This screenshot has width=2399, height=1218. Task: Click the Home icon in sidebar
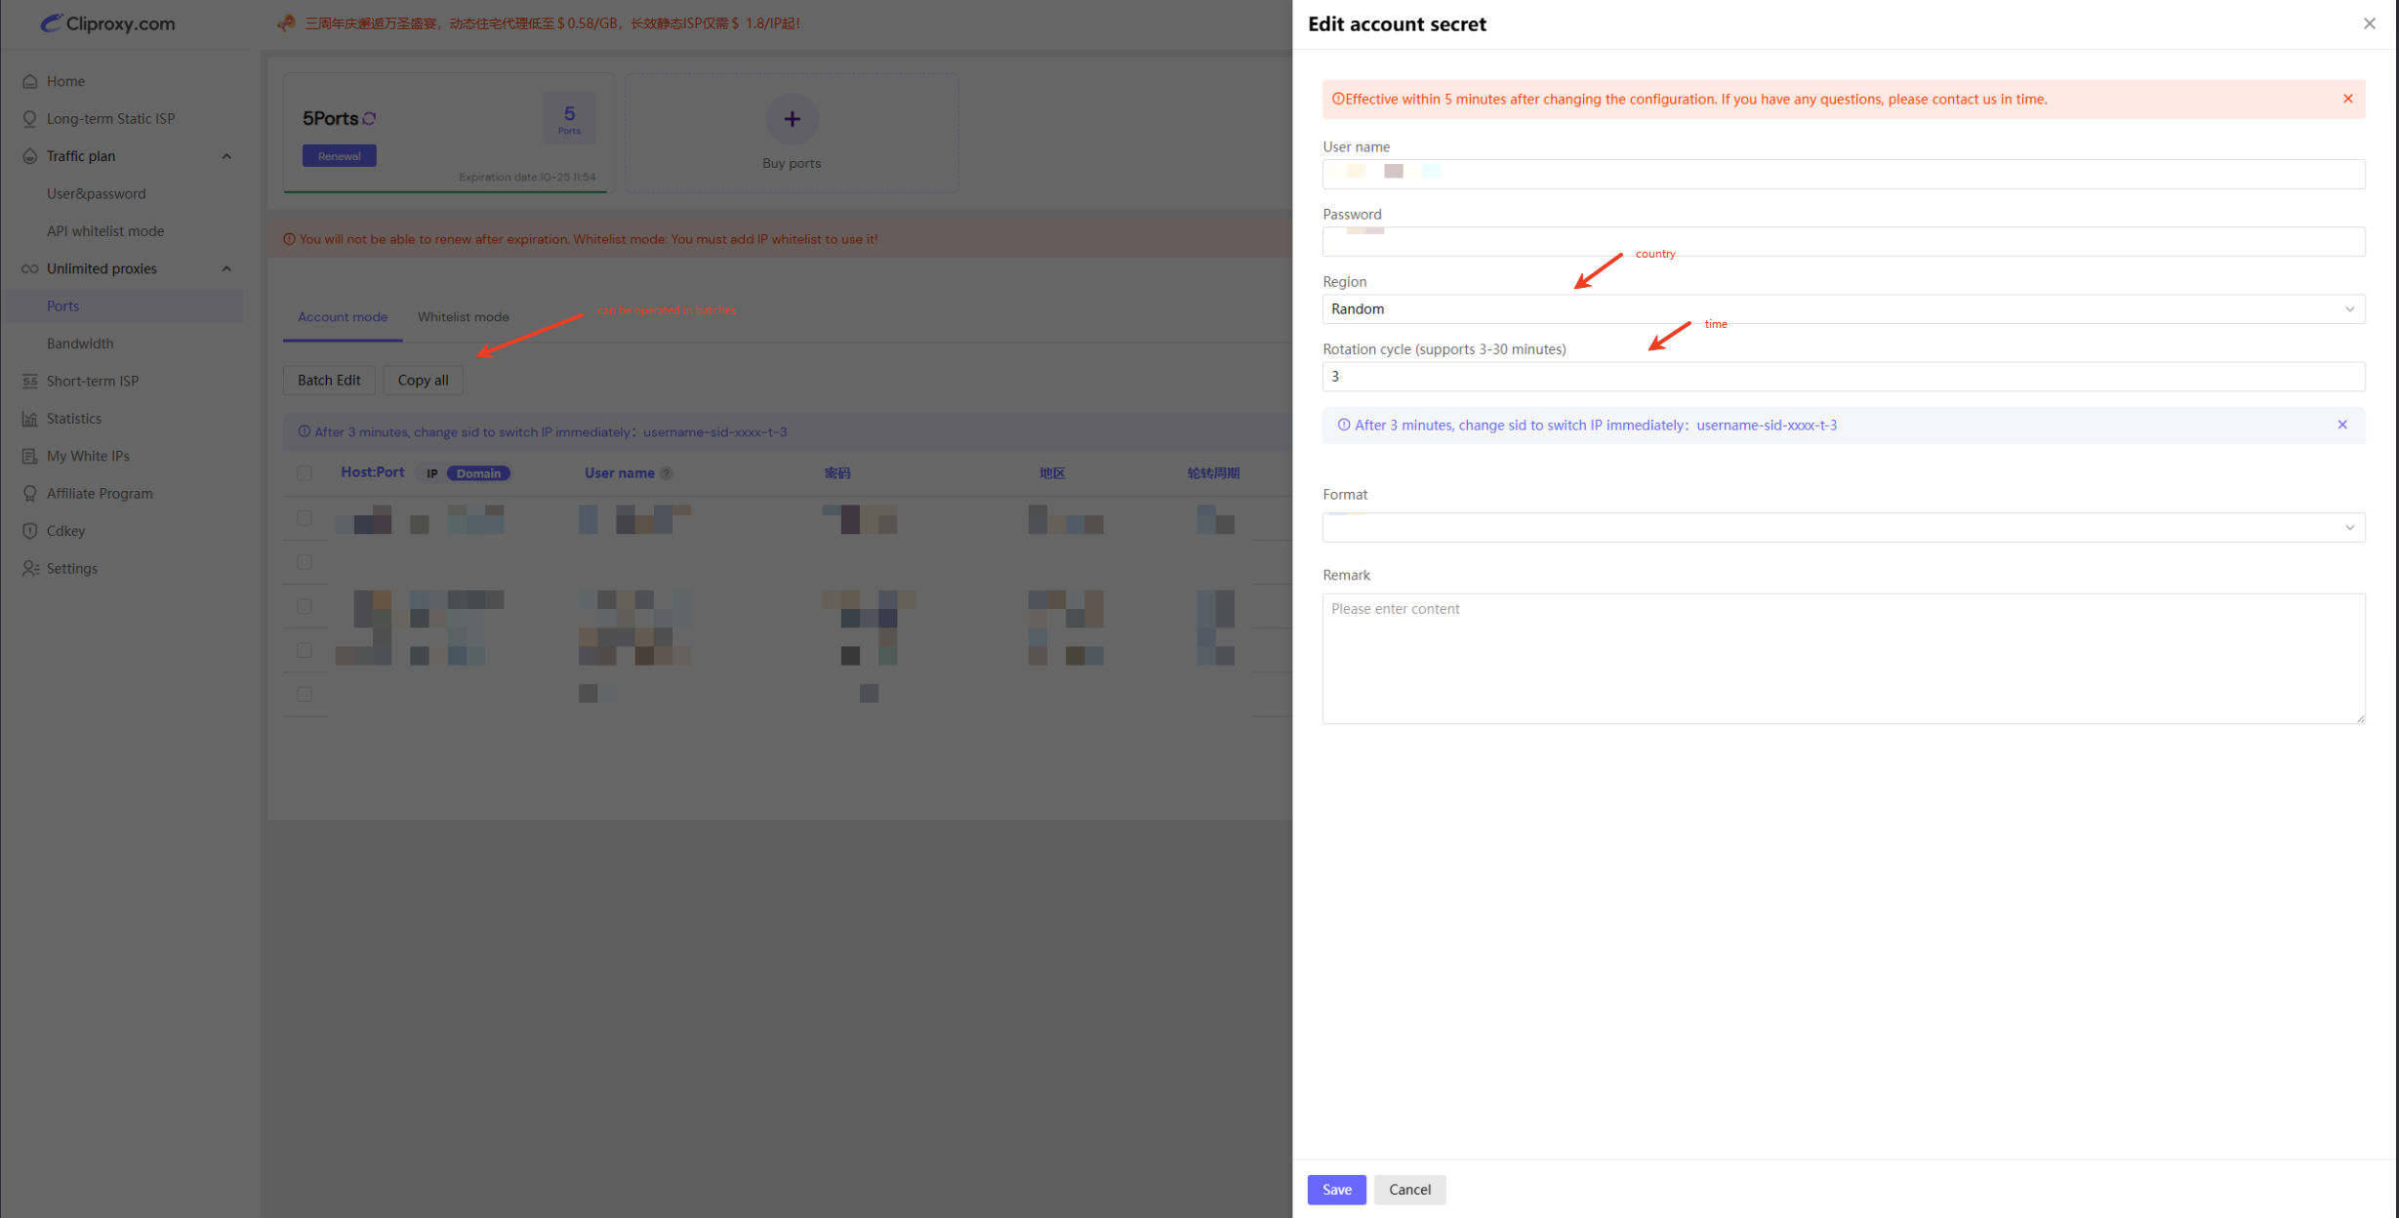[x=30, y=81]
